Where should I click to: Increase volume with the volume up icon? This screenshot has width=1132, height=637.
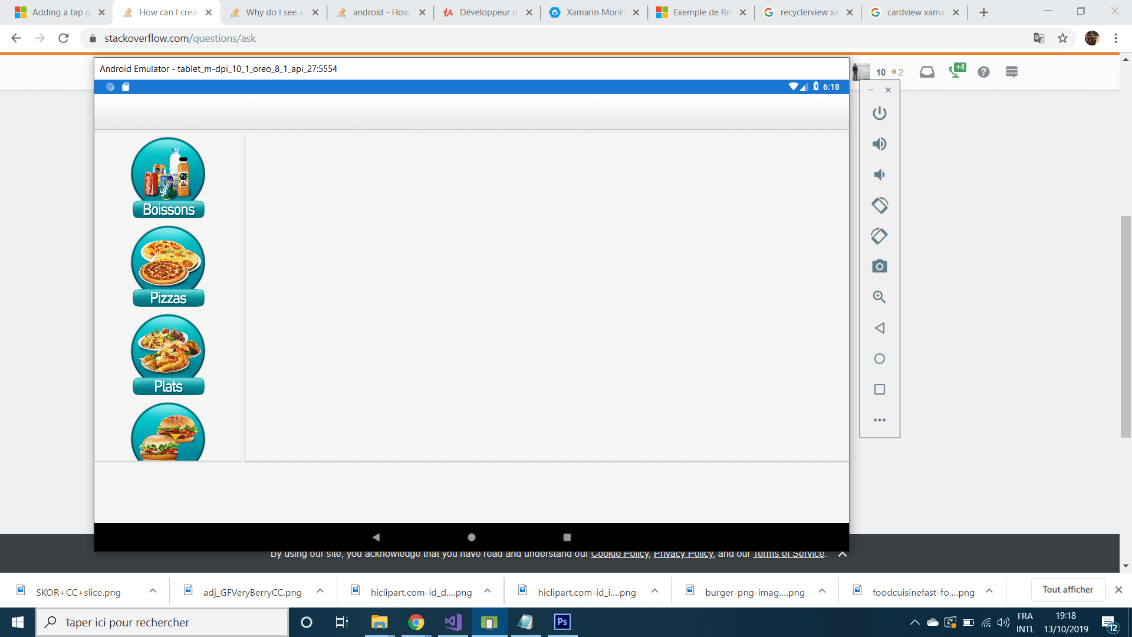coord(879,143)
